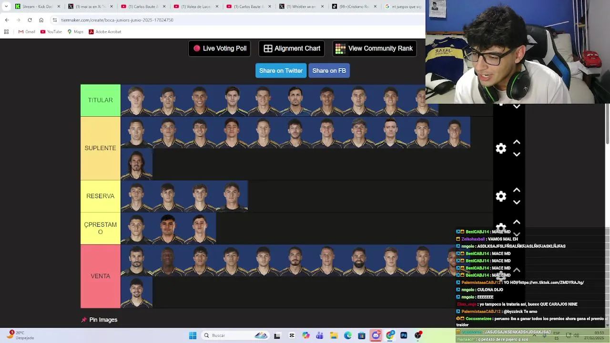Click the SUPLENTE tier label
Image resolution: width=610 pixels, height=343 pixels.
[101, 148]
